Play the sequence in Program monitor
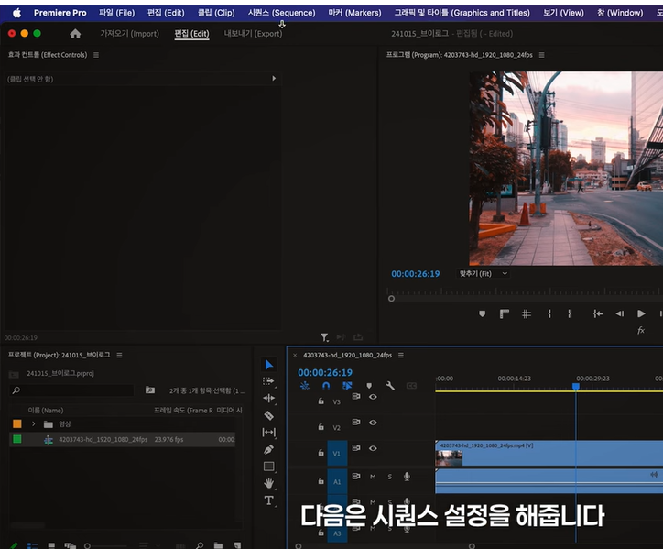Screen dimensions: 663x549 pos(641,313)
